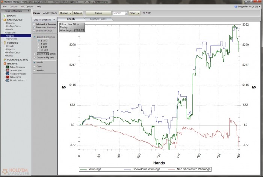This screenshot has width=263, height=177.
Task: Enable Rakeback + Bonuses checkbox
Action: point(34,24)
